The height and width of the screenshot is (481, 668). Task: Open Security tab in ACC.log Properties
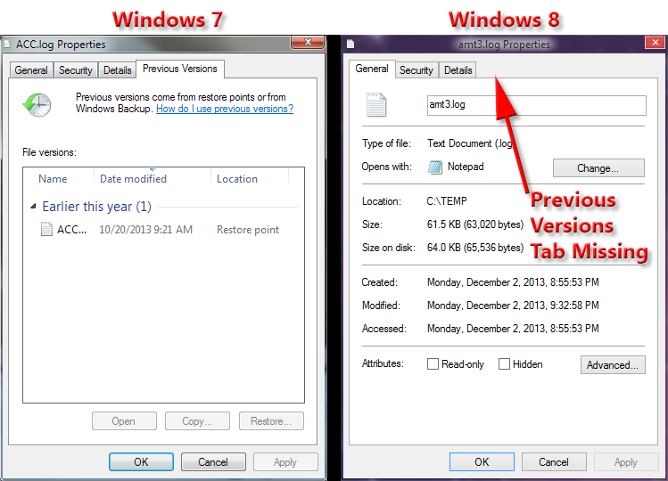point(76,70)
